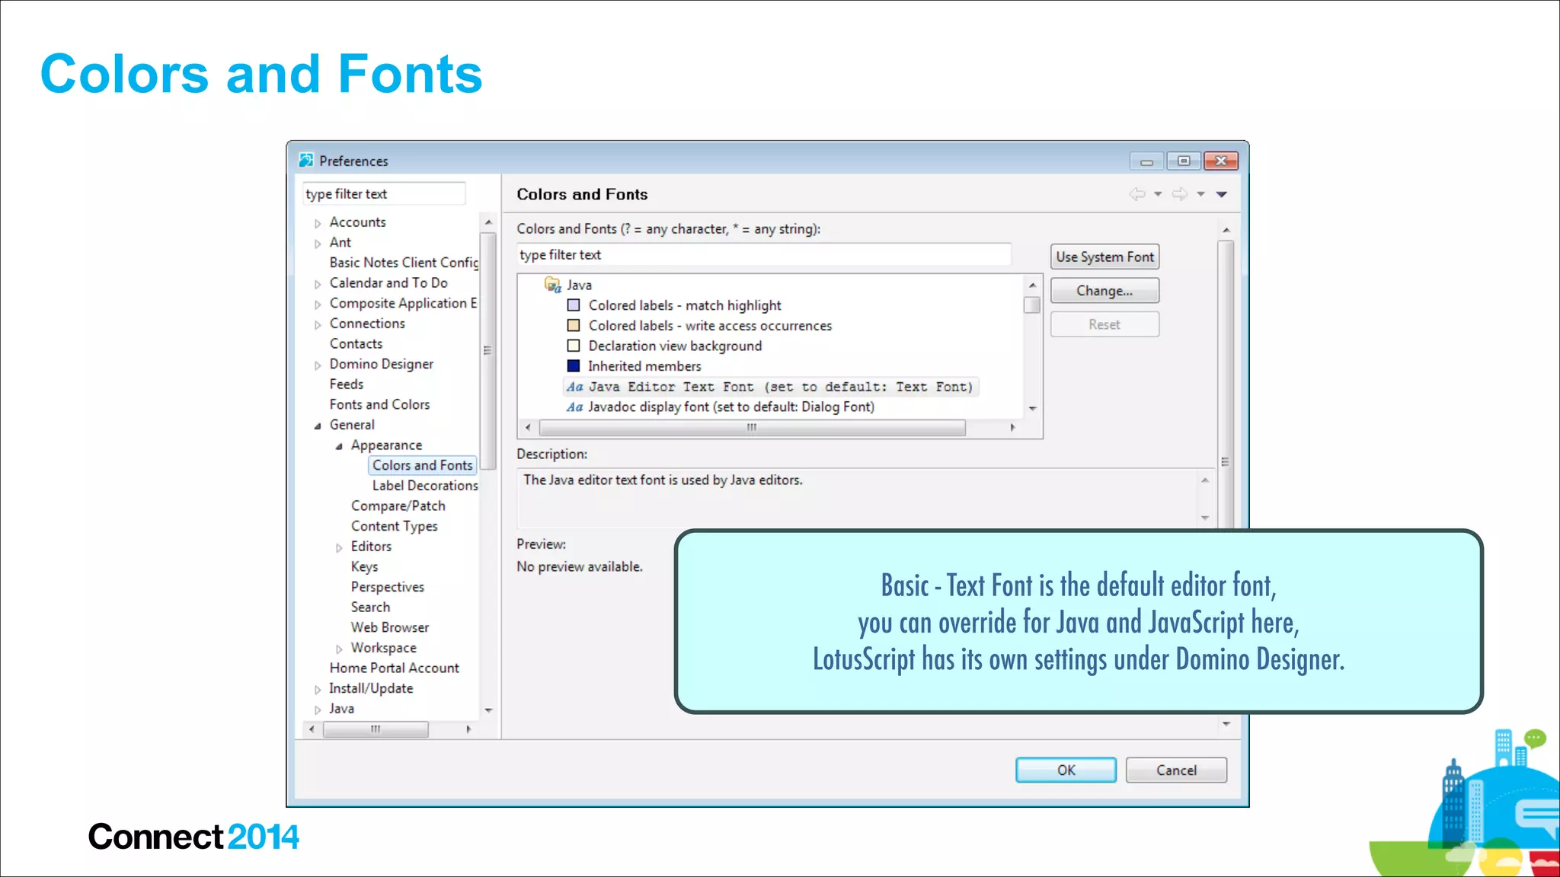Select Contacts in the preferences tree
The width and height of the screenshot is (1560, 877).
point(356,344)
